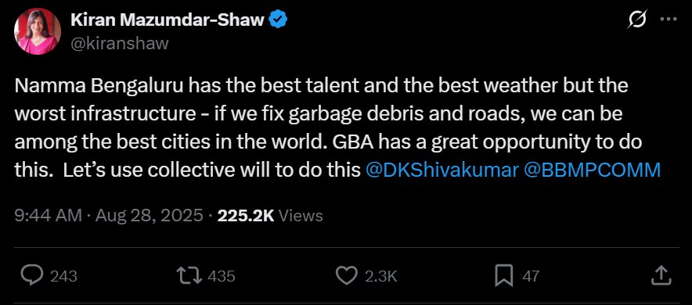Click the 435 reposts count

221,276
